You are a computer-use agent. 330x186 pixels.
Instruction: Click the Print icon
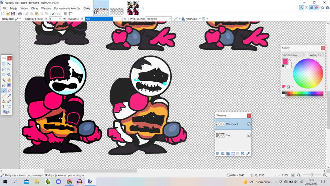click(x=20, y=14)
